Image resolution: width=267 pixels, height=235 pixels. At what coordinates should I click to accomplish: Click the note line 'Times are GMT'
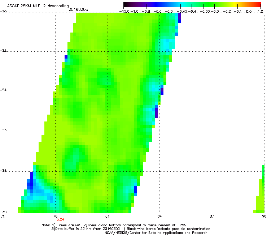pos(114,225)
